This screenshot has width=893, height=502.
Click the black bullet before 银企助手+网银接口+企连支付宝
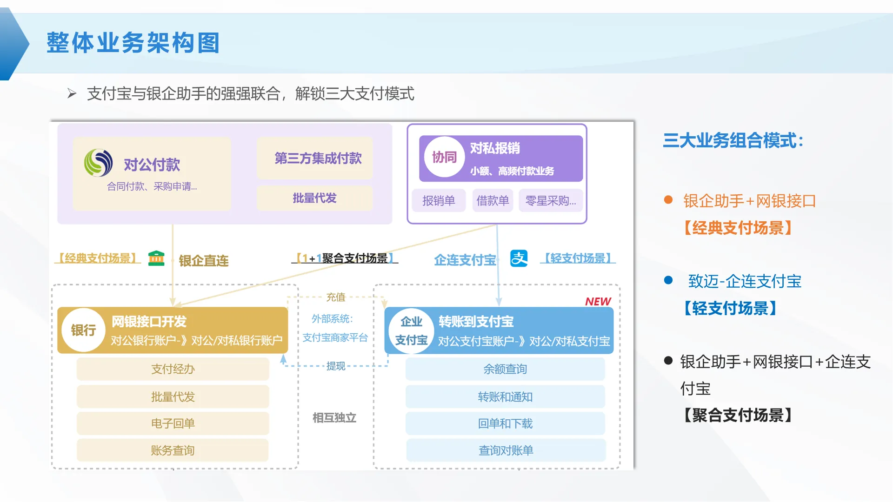668,360
